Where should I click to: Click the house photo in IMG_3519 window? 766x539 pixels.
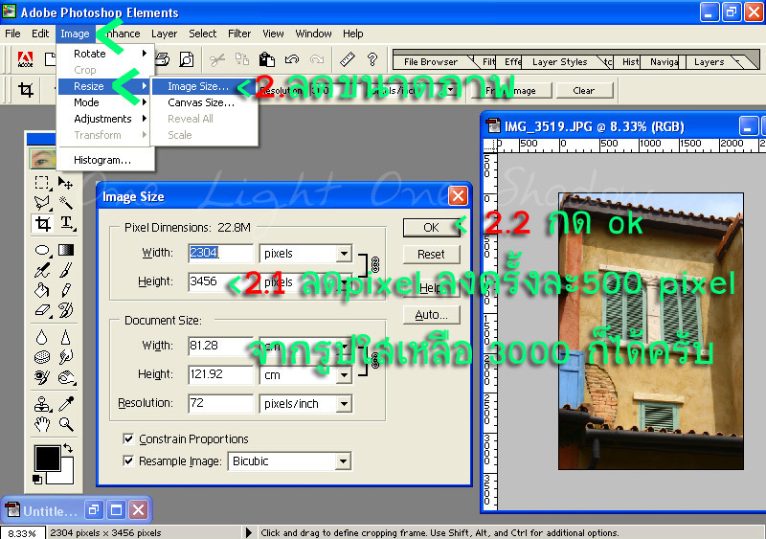[x=651, y=331]
